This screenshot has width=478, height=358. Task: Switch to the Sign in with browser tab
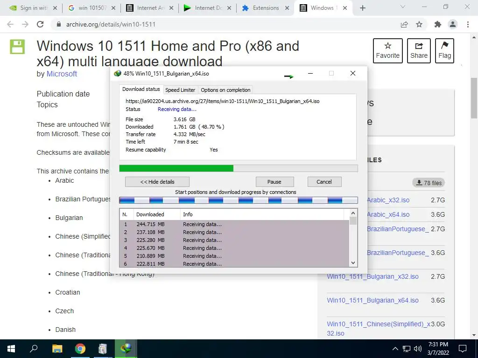[x=34, y=8]
